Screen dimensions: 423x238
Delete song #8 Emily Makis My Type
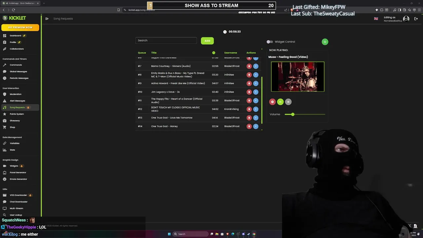point(249,75)
